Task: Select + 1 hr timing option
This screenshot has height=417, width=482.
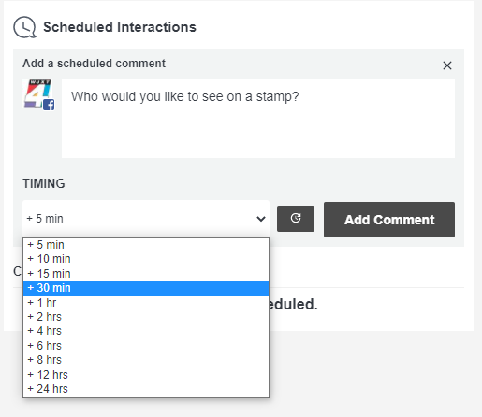Action: [x=146, y=303]
